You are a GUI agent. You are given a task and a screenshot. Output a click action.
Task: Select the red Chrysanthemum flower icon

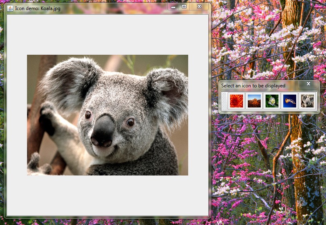(x=236, y=101)
